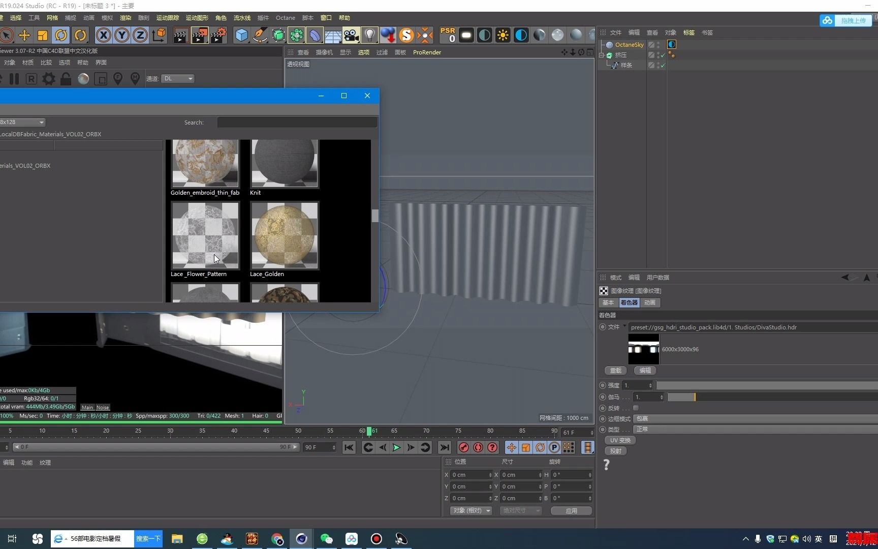The image size is (878, 549).
Task: Open the Octane menu in menu bar
Action: point(285,18)
